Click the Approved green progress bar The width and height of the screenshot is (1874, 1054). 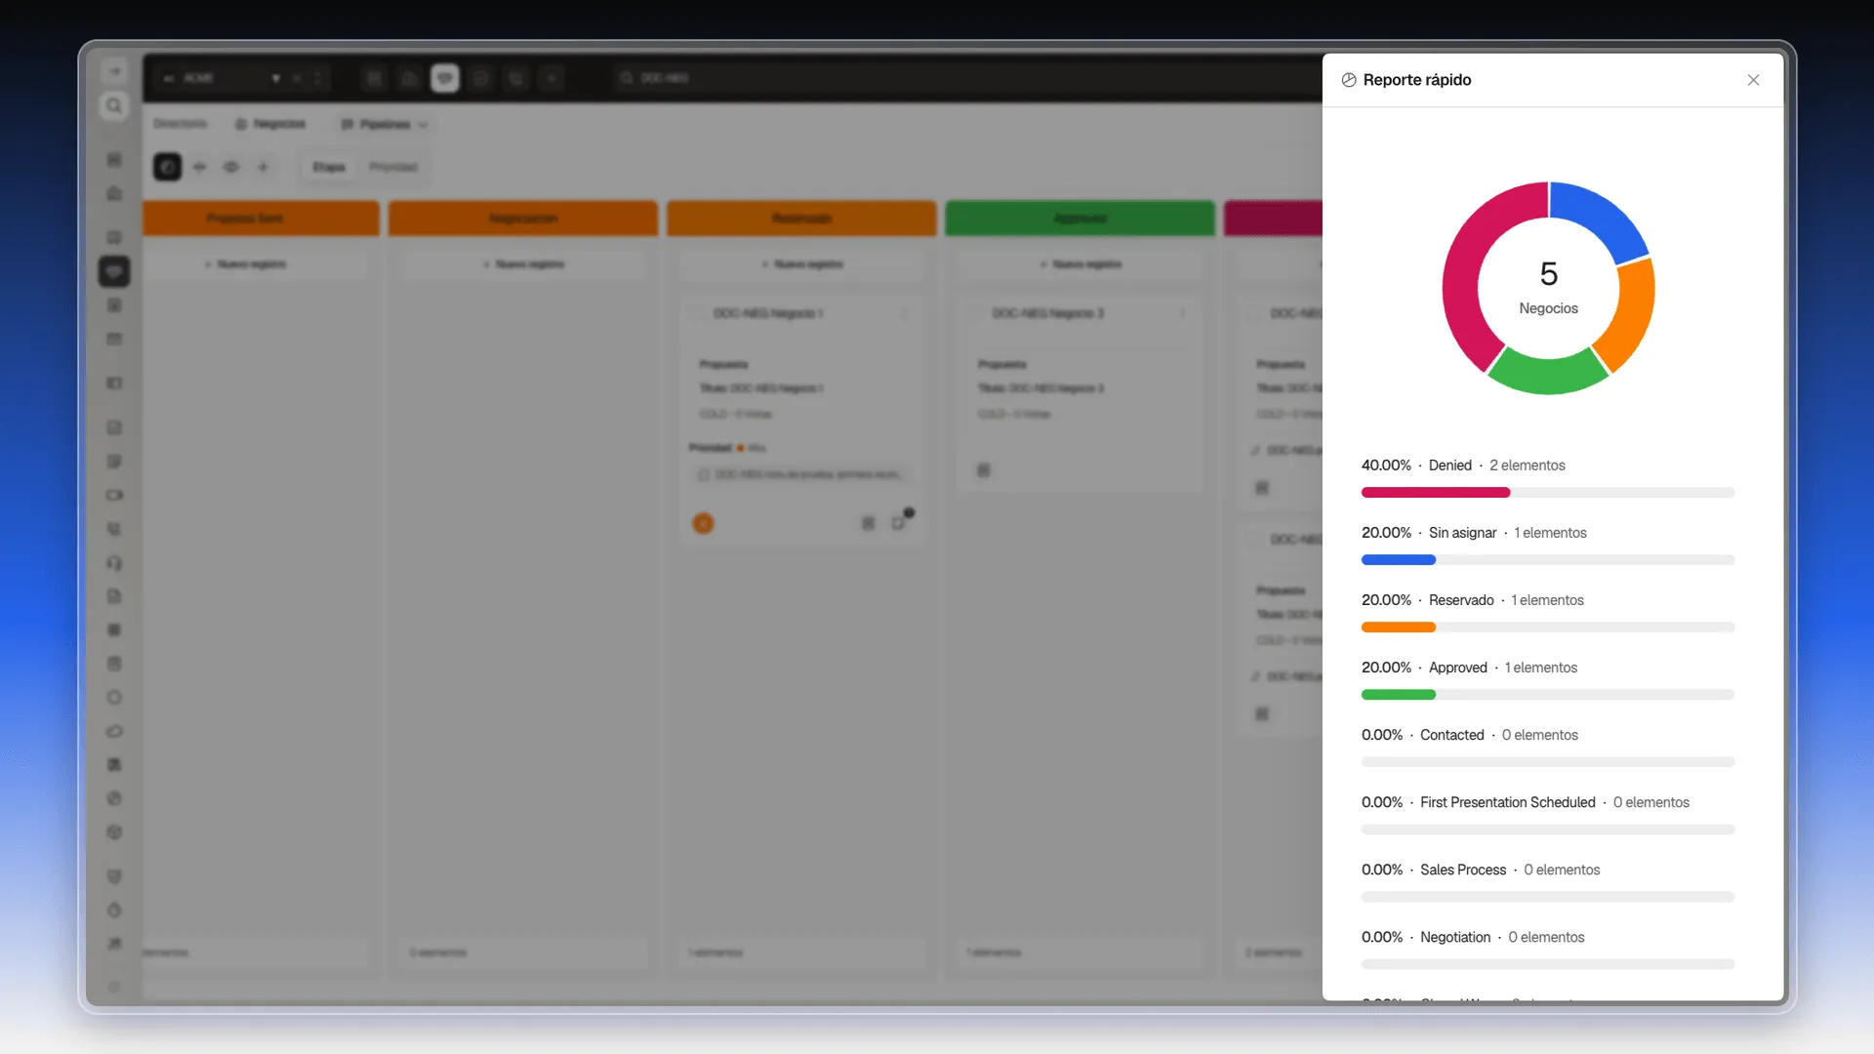(x=1548, y=695)
